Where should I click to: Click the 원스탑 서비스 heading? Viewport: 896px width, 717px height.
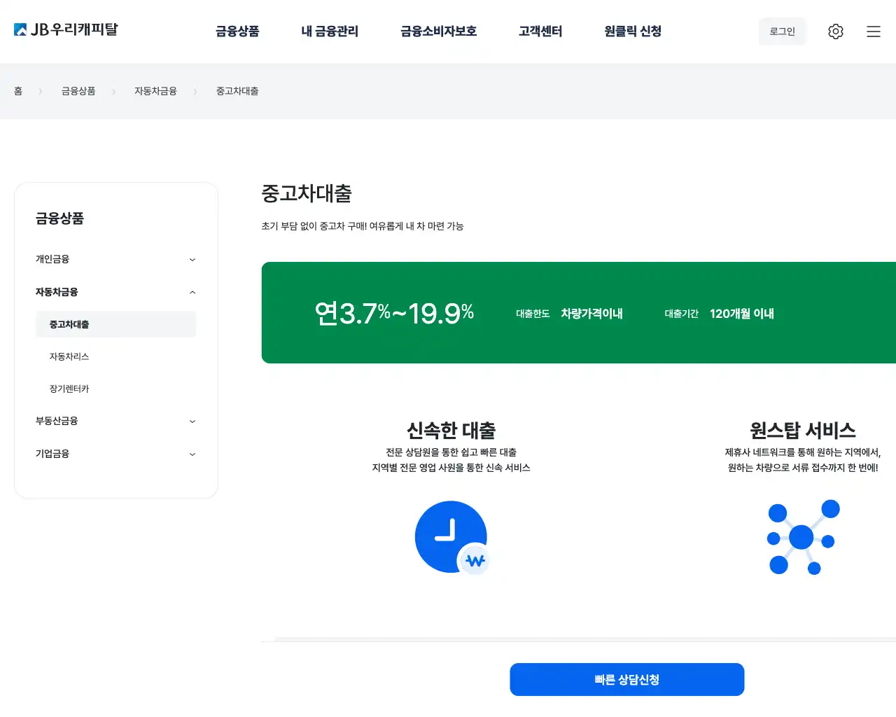coord(803,430)
